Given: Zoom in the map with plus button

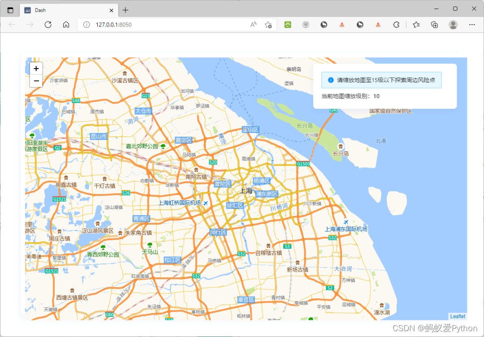Looking at the screenshot, I should [x=36, y=69].
